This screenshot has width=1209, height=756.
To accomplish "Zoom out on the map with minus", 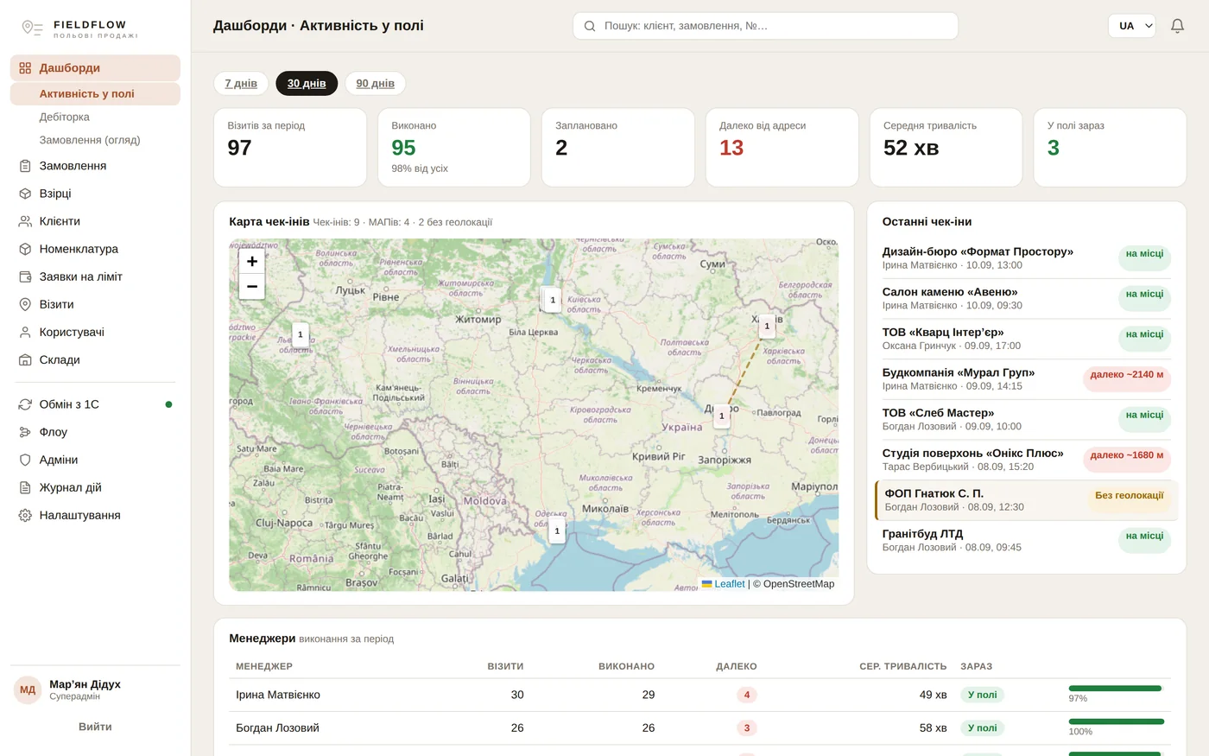I will point(252,286).
